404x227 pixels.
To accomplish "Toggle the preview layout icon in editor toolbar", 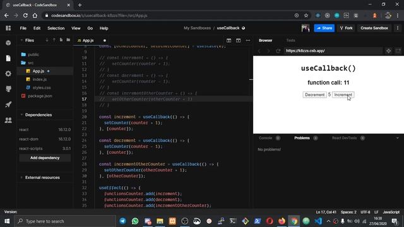I will [239, 40].
